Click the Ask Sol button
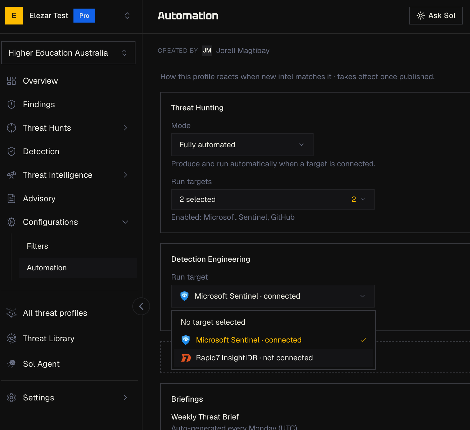Screen dimensions: 470x430 (x=436, y=16)
